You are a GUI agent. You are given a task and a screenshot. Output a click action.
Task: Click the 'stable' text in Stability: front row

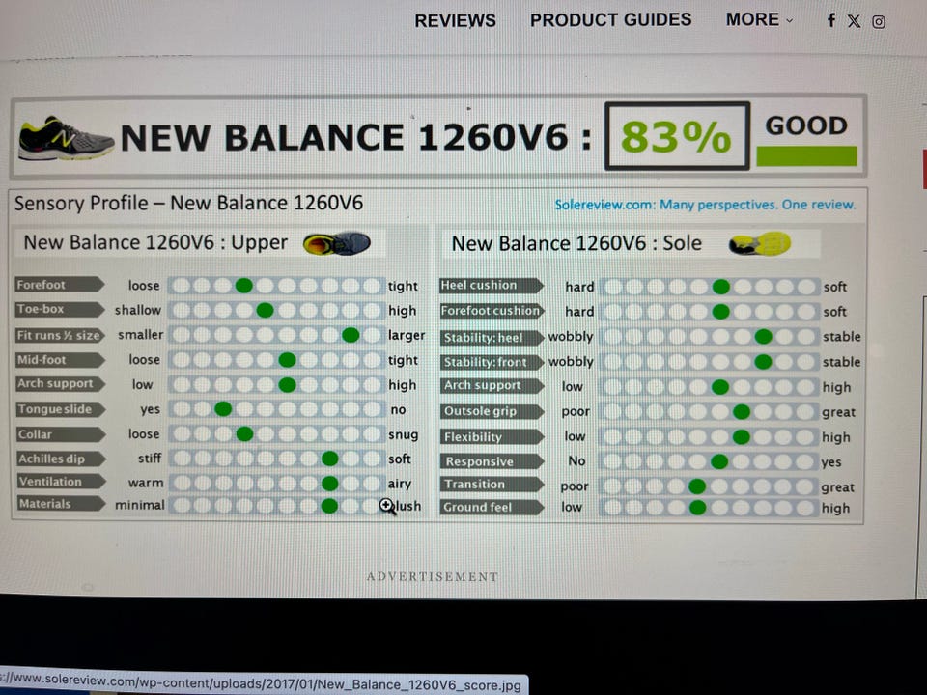[x=841, y=362]
